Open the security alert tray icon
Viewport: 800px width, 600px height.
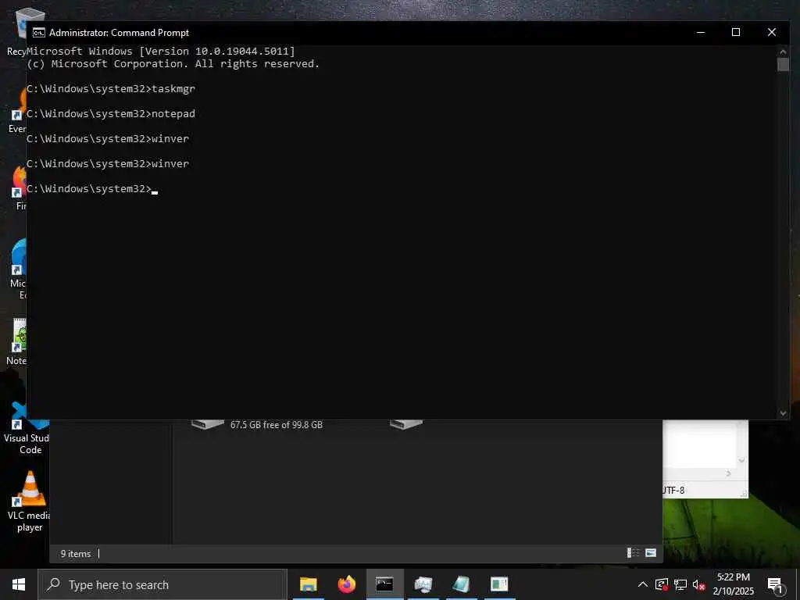coord(662,584)
